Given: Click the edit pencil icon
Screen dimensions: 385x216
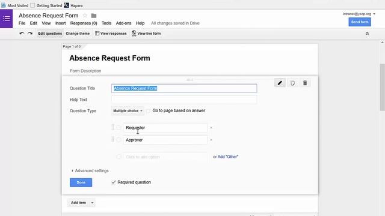Looking at the screenshot, I should [x=280, y=83].
